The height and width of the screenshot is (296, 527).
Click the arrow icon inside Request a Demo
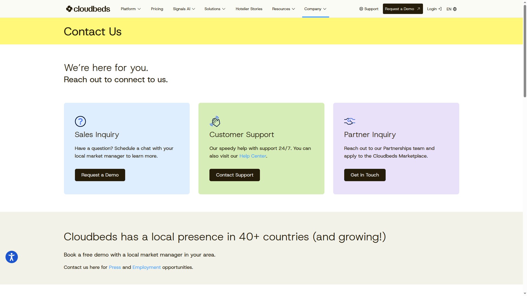[x=419, y=8]
